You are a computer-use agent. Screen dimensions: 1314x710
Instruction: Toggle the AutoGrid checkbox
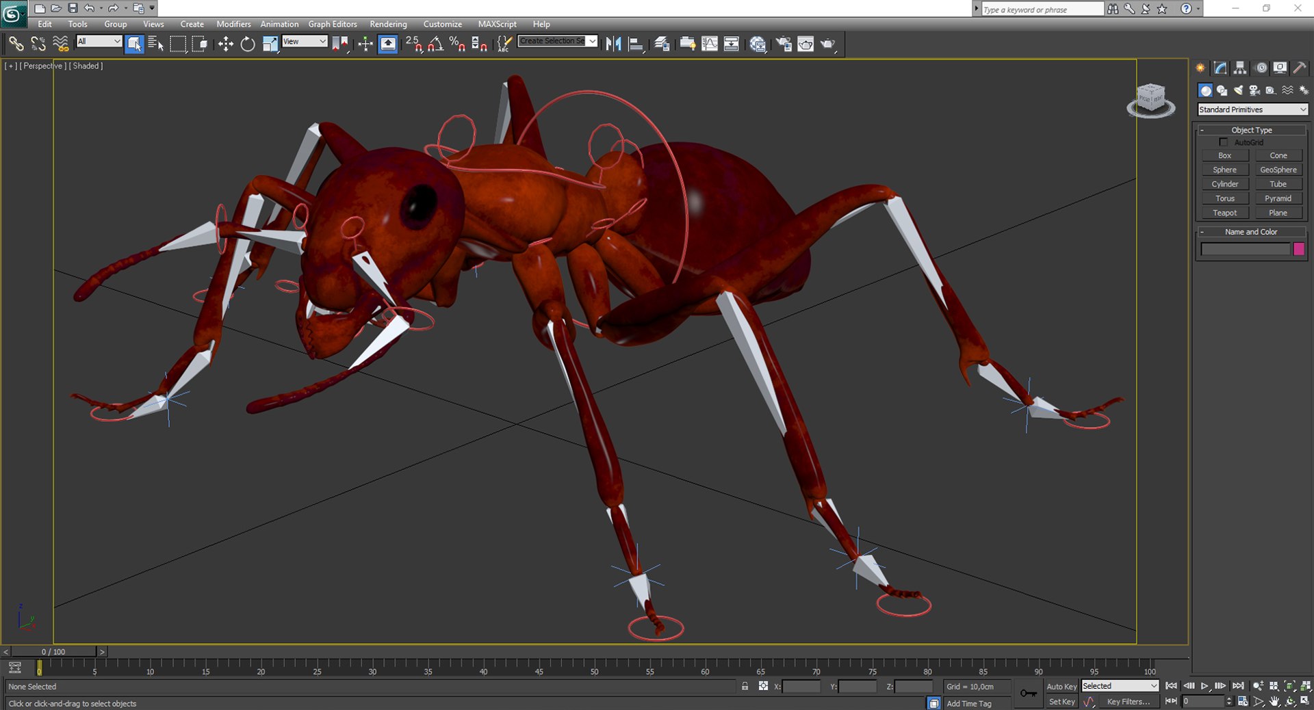coord(1224,142)
